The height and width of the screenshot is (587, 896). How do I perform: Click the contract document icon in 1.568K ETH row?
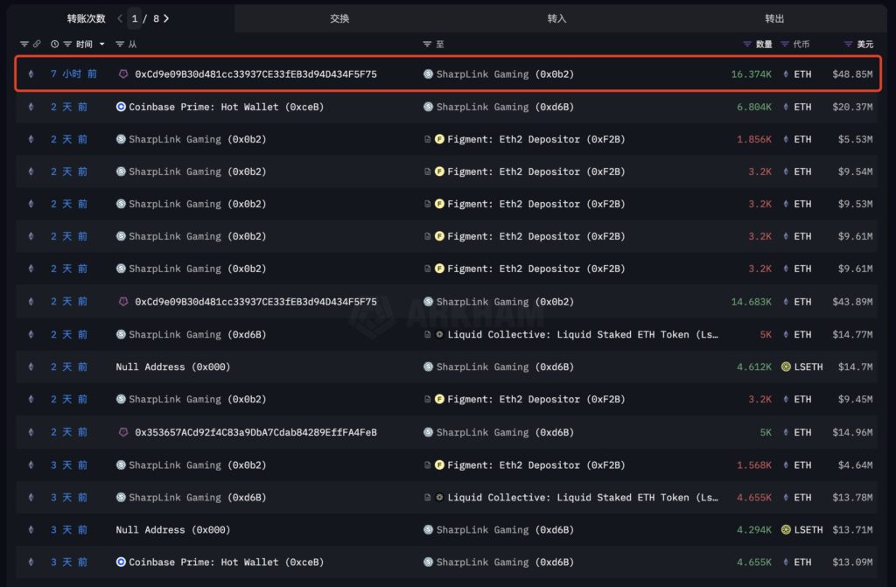(428, 465)
